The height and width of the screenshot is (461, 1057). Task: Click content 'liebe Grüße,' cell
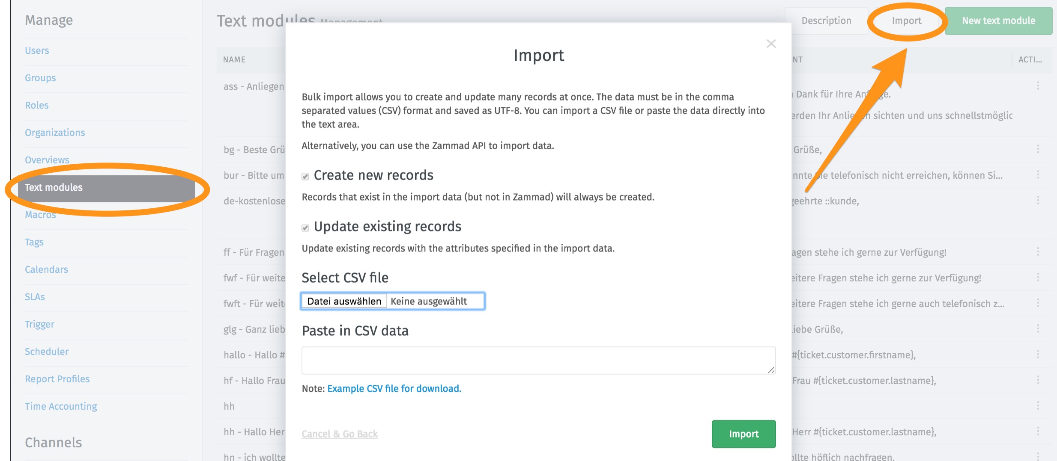coord(817,329)
